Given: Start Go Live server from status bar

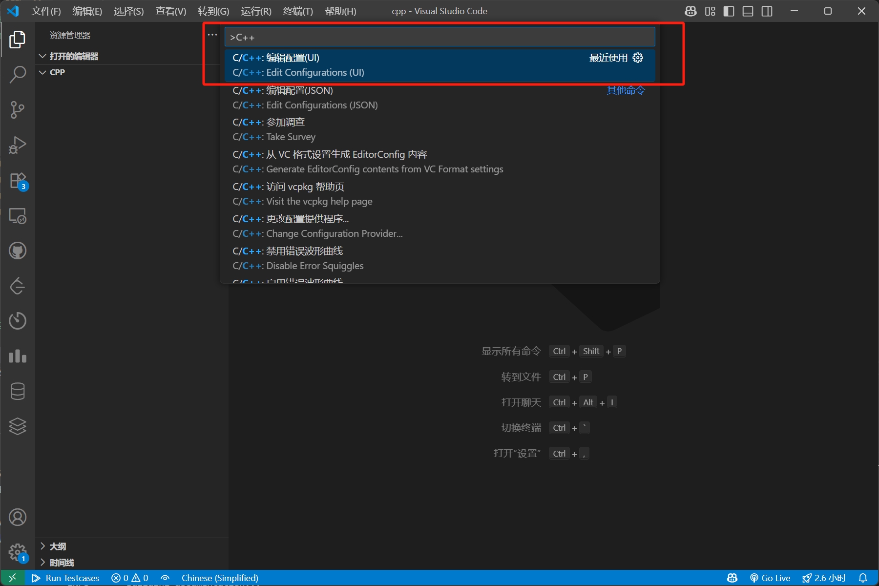Looking at the screenshot, I should click(771, 578).
